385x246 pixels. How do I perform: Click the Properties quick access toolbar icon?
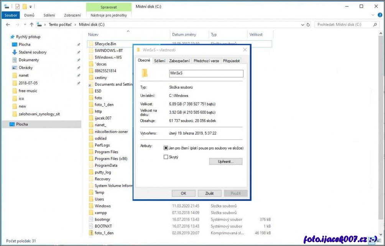point(17,7)
